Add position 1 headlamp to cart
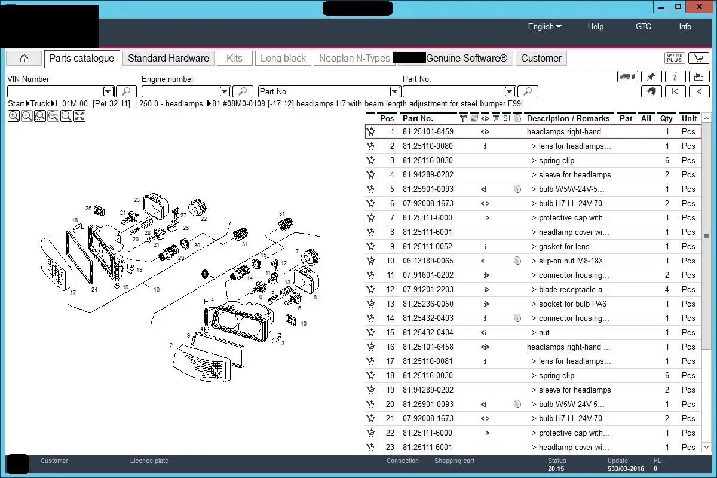Screen dimensions: 717x478 (x=371, y=132)
